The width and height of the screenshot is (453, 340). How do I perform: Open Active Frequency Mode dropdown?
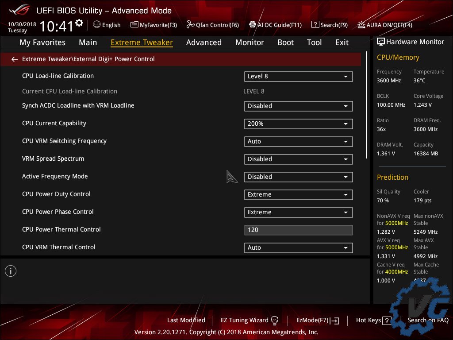click(x=299, y=177)
